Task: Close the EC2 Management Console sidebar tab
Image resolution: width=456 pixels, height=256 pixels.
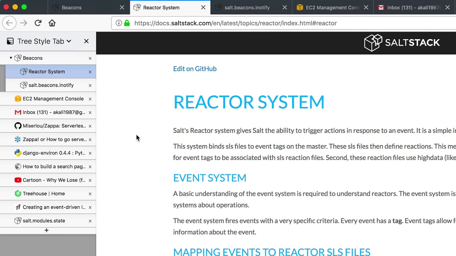Action: tap(90, 99)
